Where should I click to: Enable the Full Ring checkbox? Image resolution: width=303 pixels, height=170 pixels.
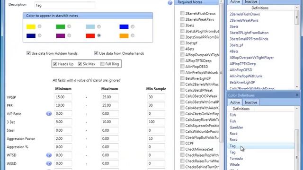[x=102, y=64]
